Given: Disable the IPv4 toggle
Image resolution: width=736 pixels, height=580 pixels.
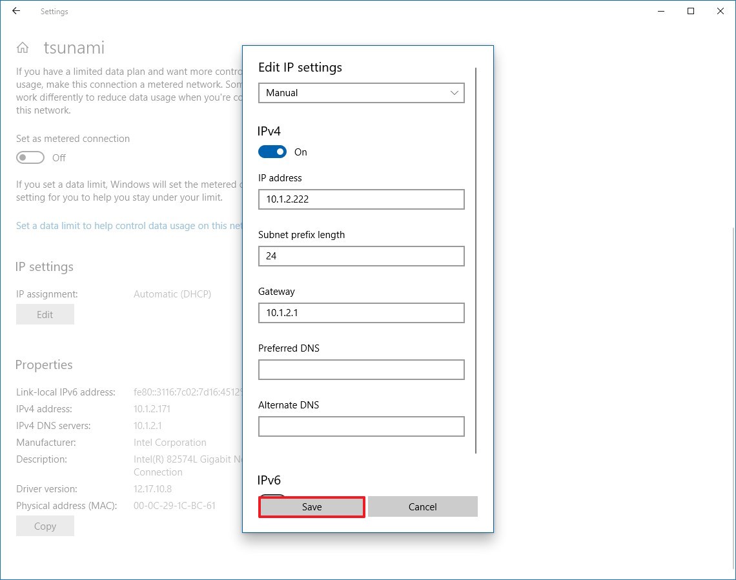Looking at the screenshot, I should (x=272, y=152).
